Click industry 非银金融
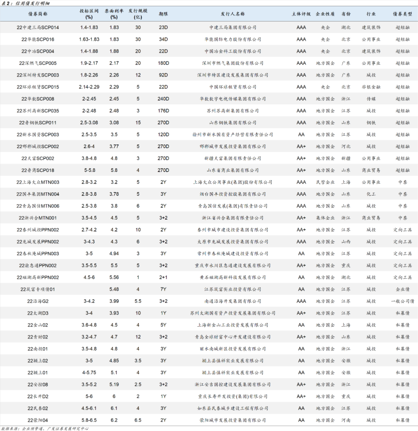This screenshot has width=418, height=431. pos(371,87)
